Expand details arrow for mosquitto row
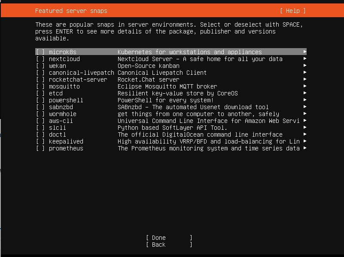Viewport: 344px width, 257px height. pos(305,86)
